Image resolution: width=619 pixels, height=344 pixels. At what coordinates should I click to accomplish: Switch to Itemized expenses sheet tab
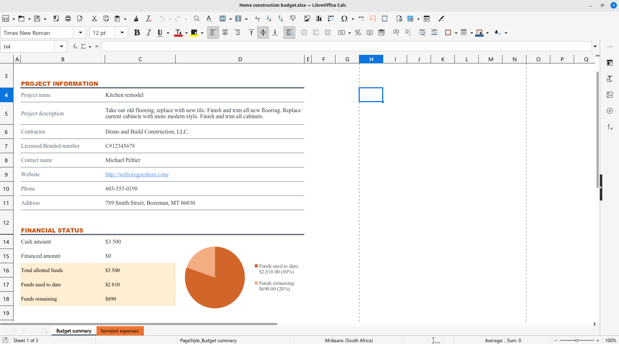(120, 331)
